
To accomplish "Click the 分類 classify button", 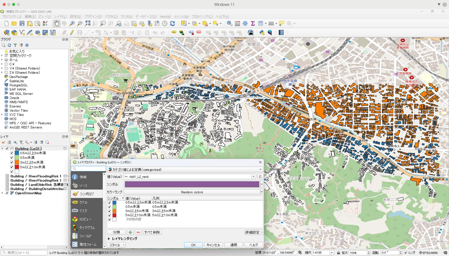I will pyautogui.click(x=116, y=232).
